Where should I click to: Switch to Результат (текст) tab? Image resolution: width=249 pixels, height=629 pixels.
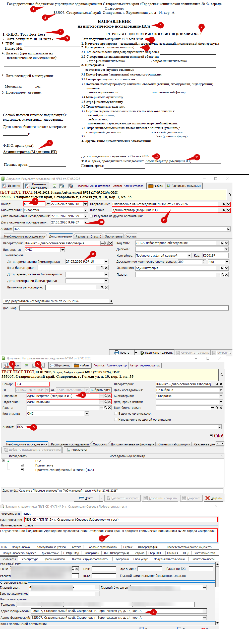88,236
